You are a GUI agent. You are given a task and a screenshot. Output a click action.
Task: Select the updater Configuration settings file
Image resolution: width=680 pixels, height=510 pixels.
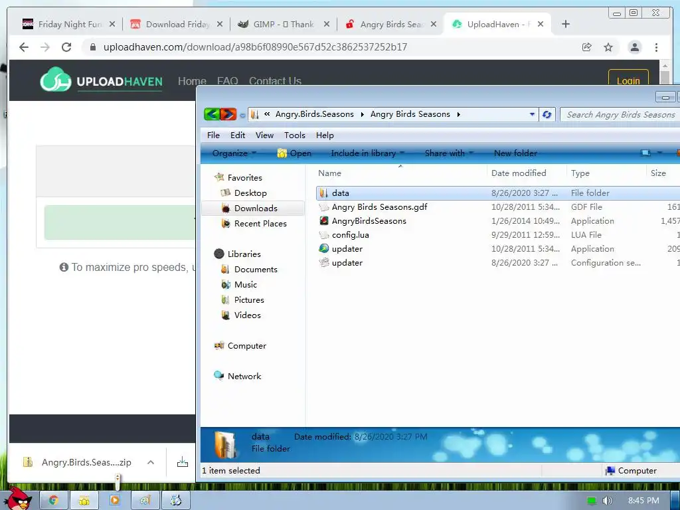pyautogui.click(x=347, y=263)
